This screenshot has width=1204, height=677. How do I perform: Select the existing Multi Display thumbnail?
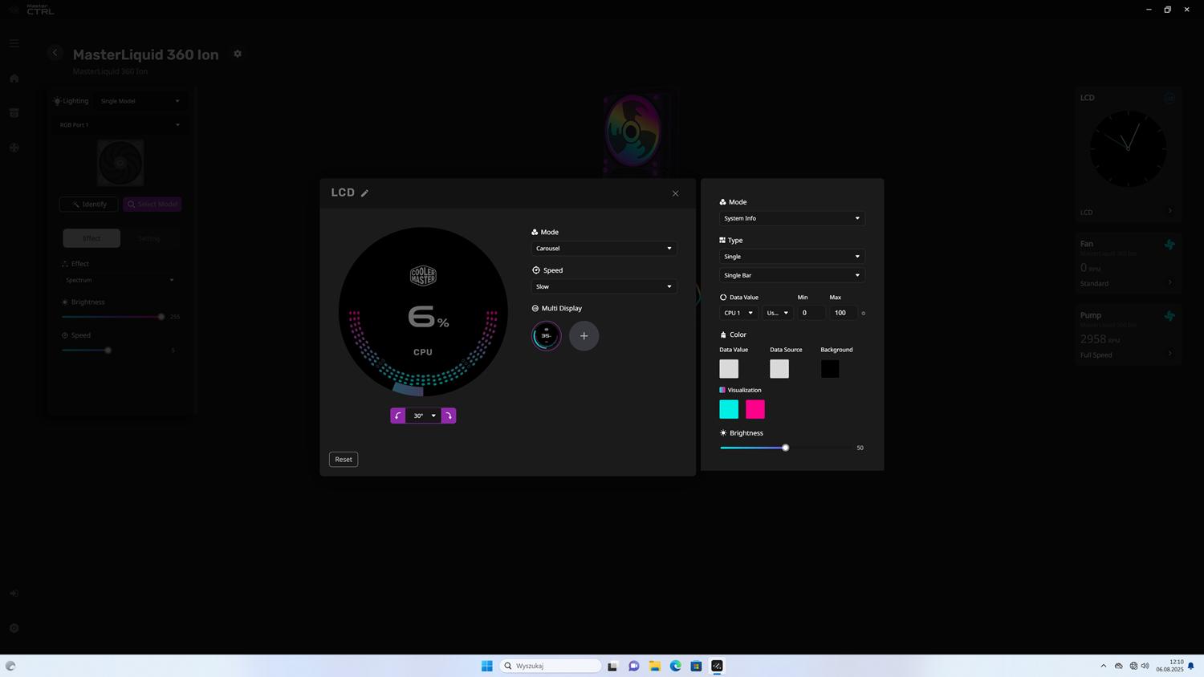pos(547,336)
